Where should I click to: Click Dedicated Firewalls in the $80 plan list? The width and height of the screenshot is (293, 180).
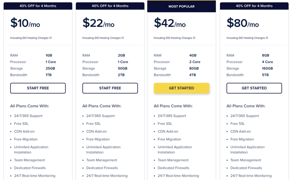pos(246,168)
